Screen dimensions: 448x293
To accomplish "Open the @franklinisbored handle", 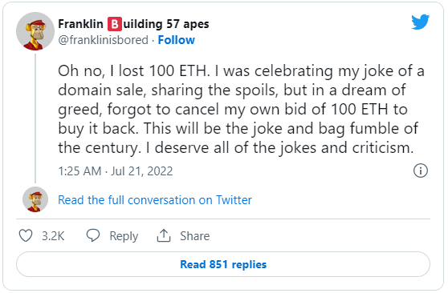I will pyautogui.click(x=103, y=40).
